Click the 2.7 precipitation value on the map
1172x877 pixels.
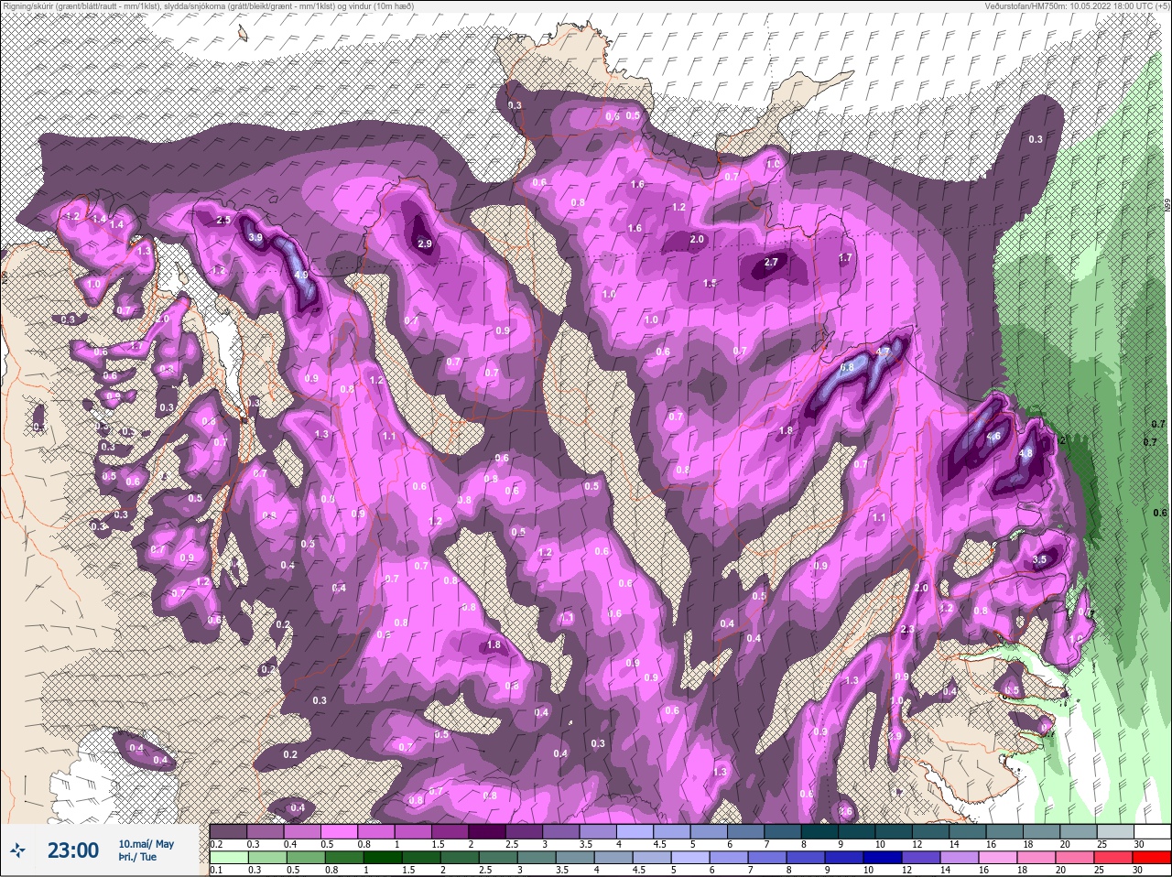(x=771, y=262)
